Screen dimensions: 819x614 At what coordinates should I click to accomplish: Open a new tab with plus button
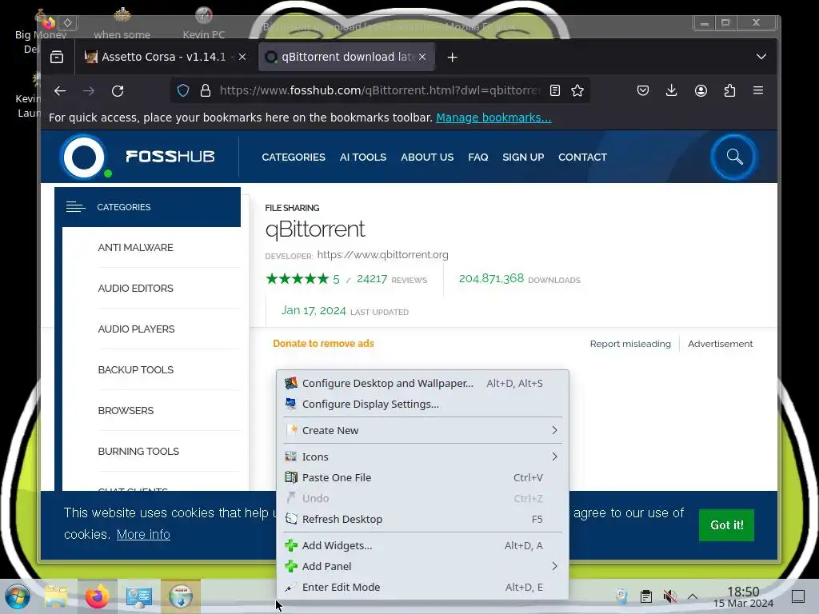tap(453, 57)
